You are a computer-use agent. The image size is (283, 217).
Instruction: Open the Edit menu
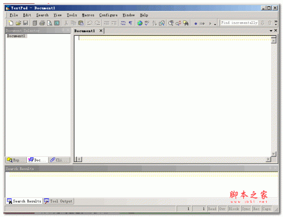27,15
